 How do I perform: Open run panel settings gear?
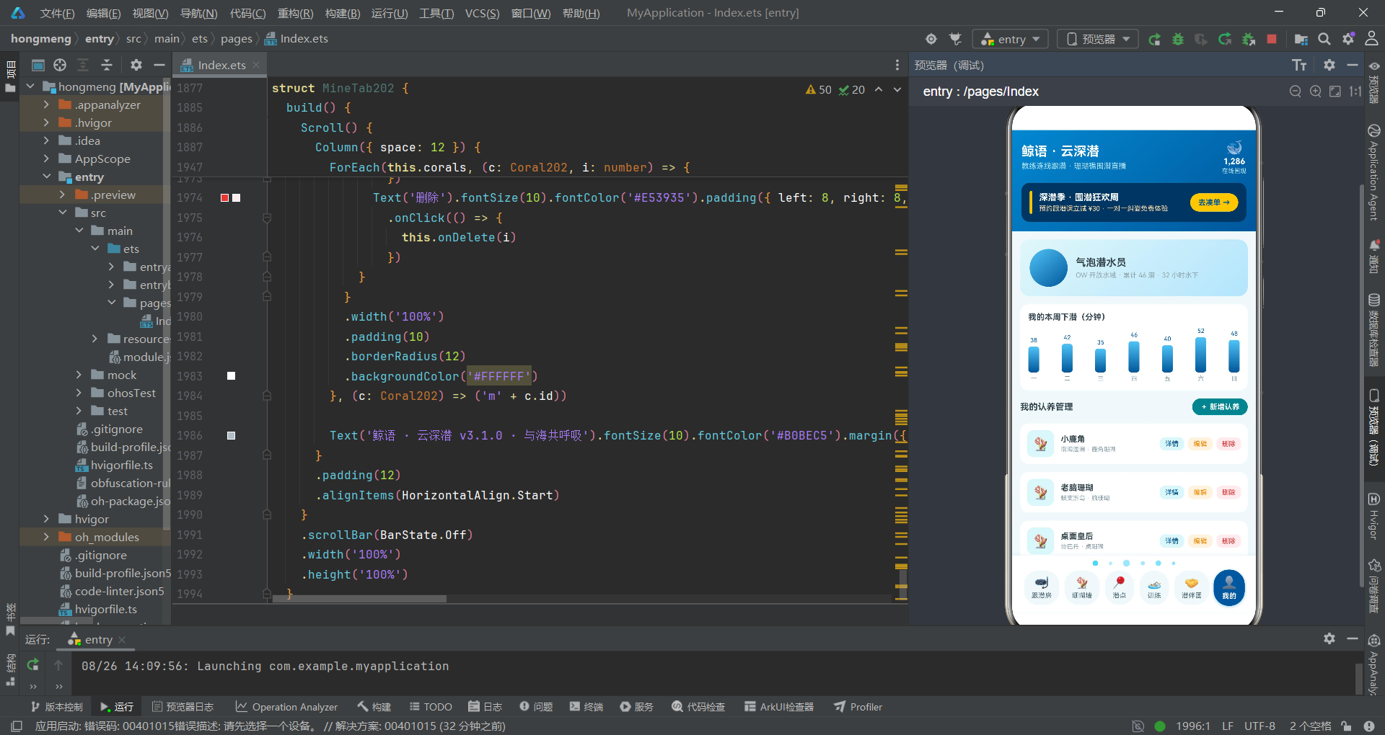(x=1329, y=638)
